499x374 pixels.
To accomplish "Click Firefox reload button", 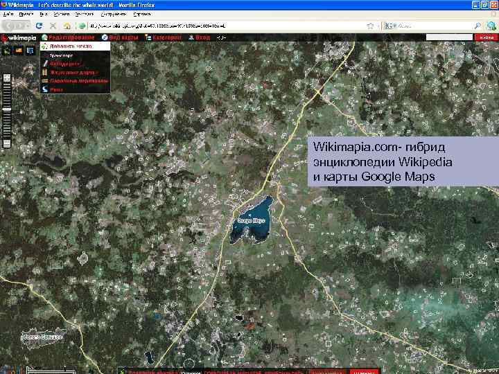I will tap(39, 26).
